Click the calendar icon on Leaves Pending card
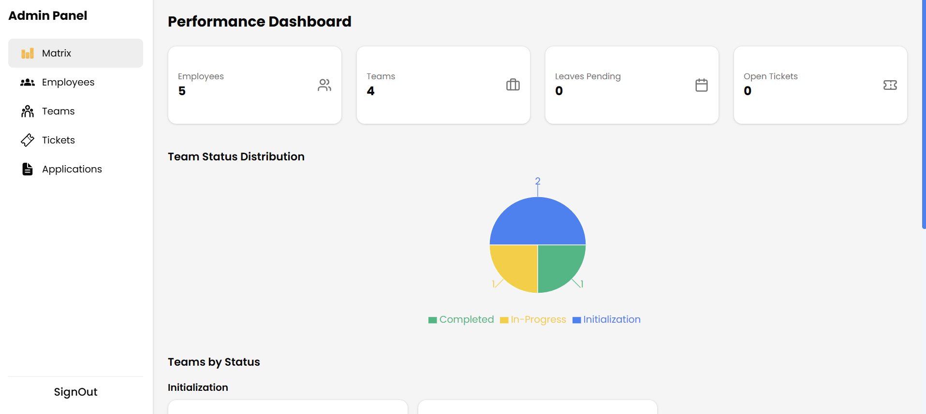This screenshot has height=414, width=926. click(702, 85)
